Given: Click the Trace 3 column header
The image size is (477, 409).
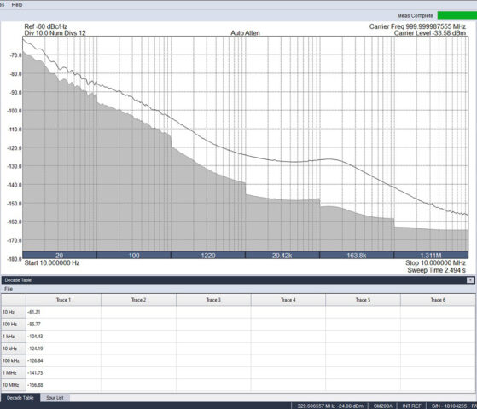Looking at the screenshot, I should pyautogui.click(x=213, y=300).
